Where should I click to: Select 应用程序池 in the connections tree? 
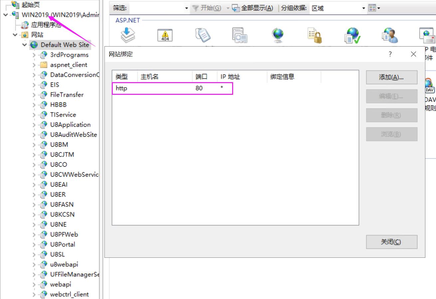point(46,25)
